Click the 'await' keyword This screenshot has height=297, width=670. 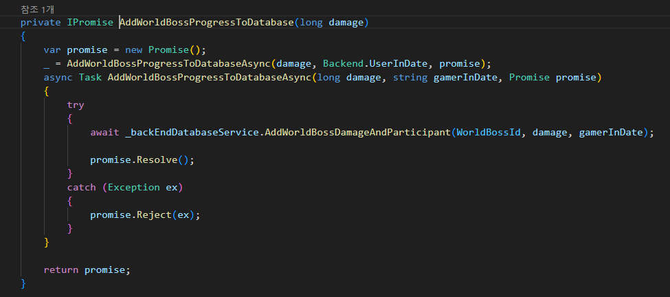(x=104, y=132)
